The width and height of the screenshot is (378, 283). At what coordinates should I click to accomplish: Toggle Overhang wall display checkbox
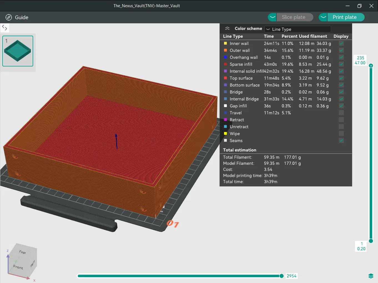point(341,57)
